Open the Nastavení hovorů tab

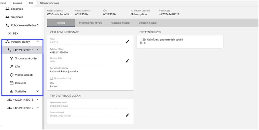pos(120,23)
